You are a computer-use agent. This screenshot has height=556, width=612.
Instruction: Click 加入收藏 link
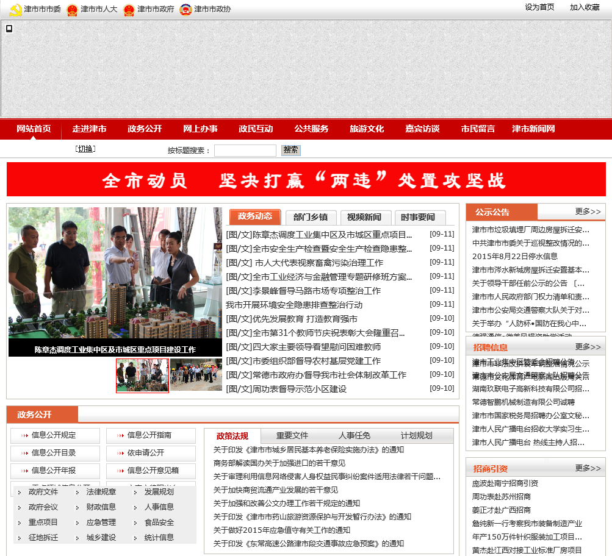[585, 7]
